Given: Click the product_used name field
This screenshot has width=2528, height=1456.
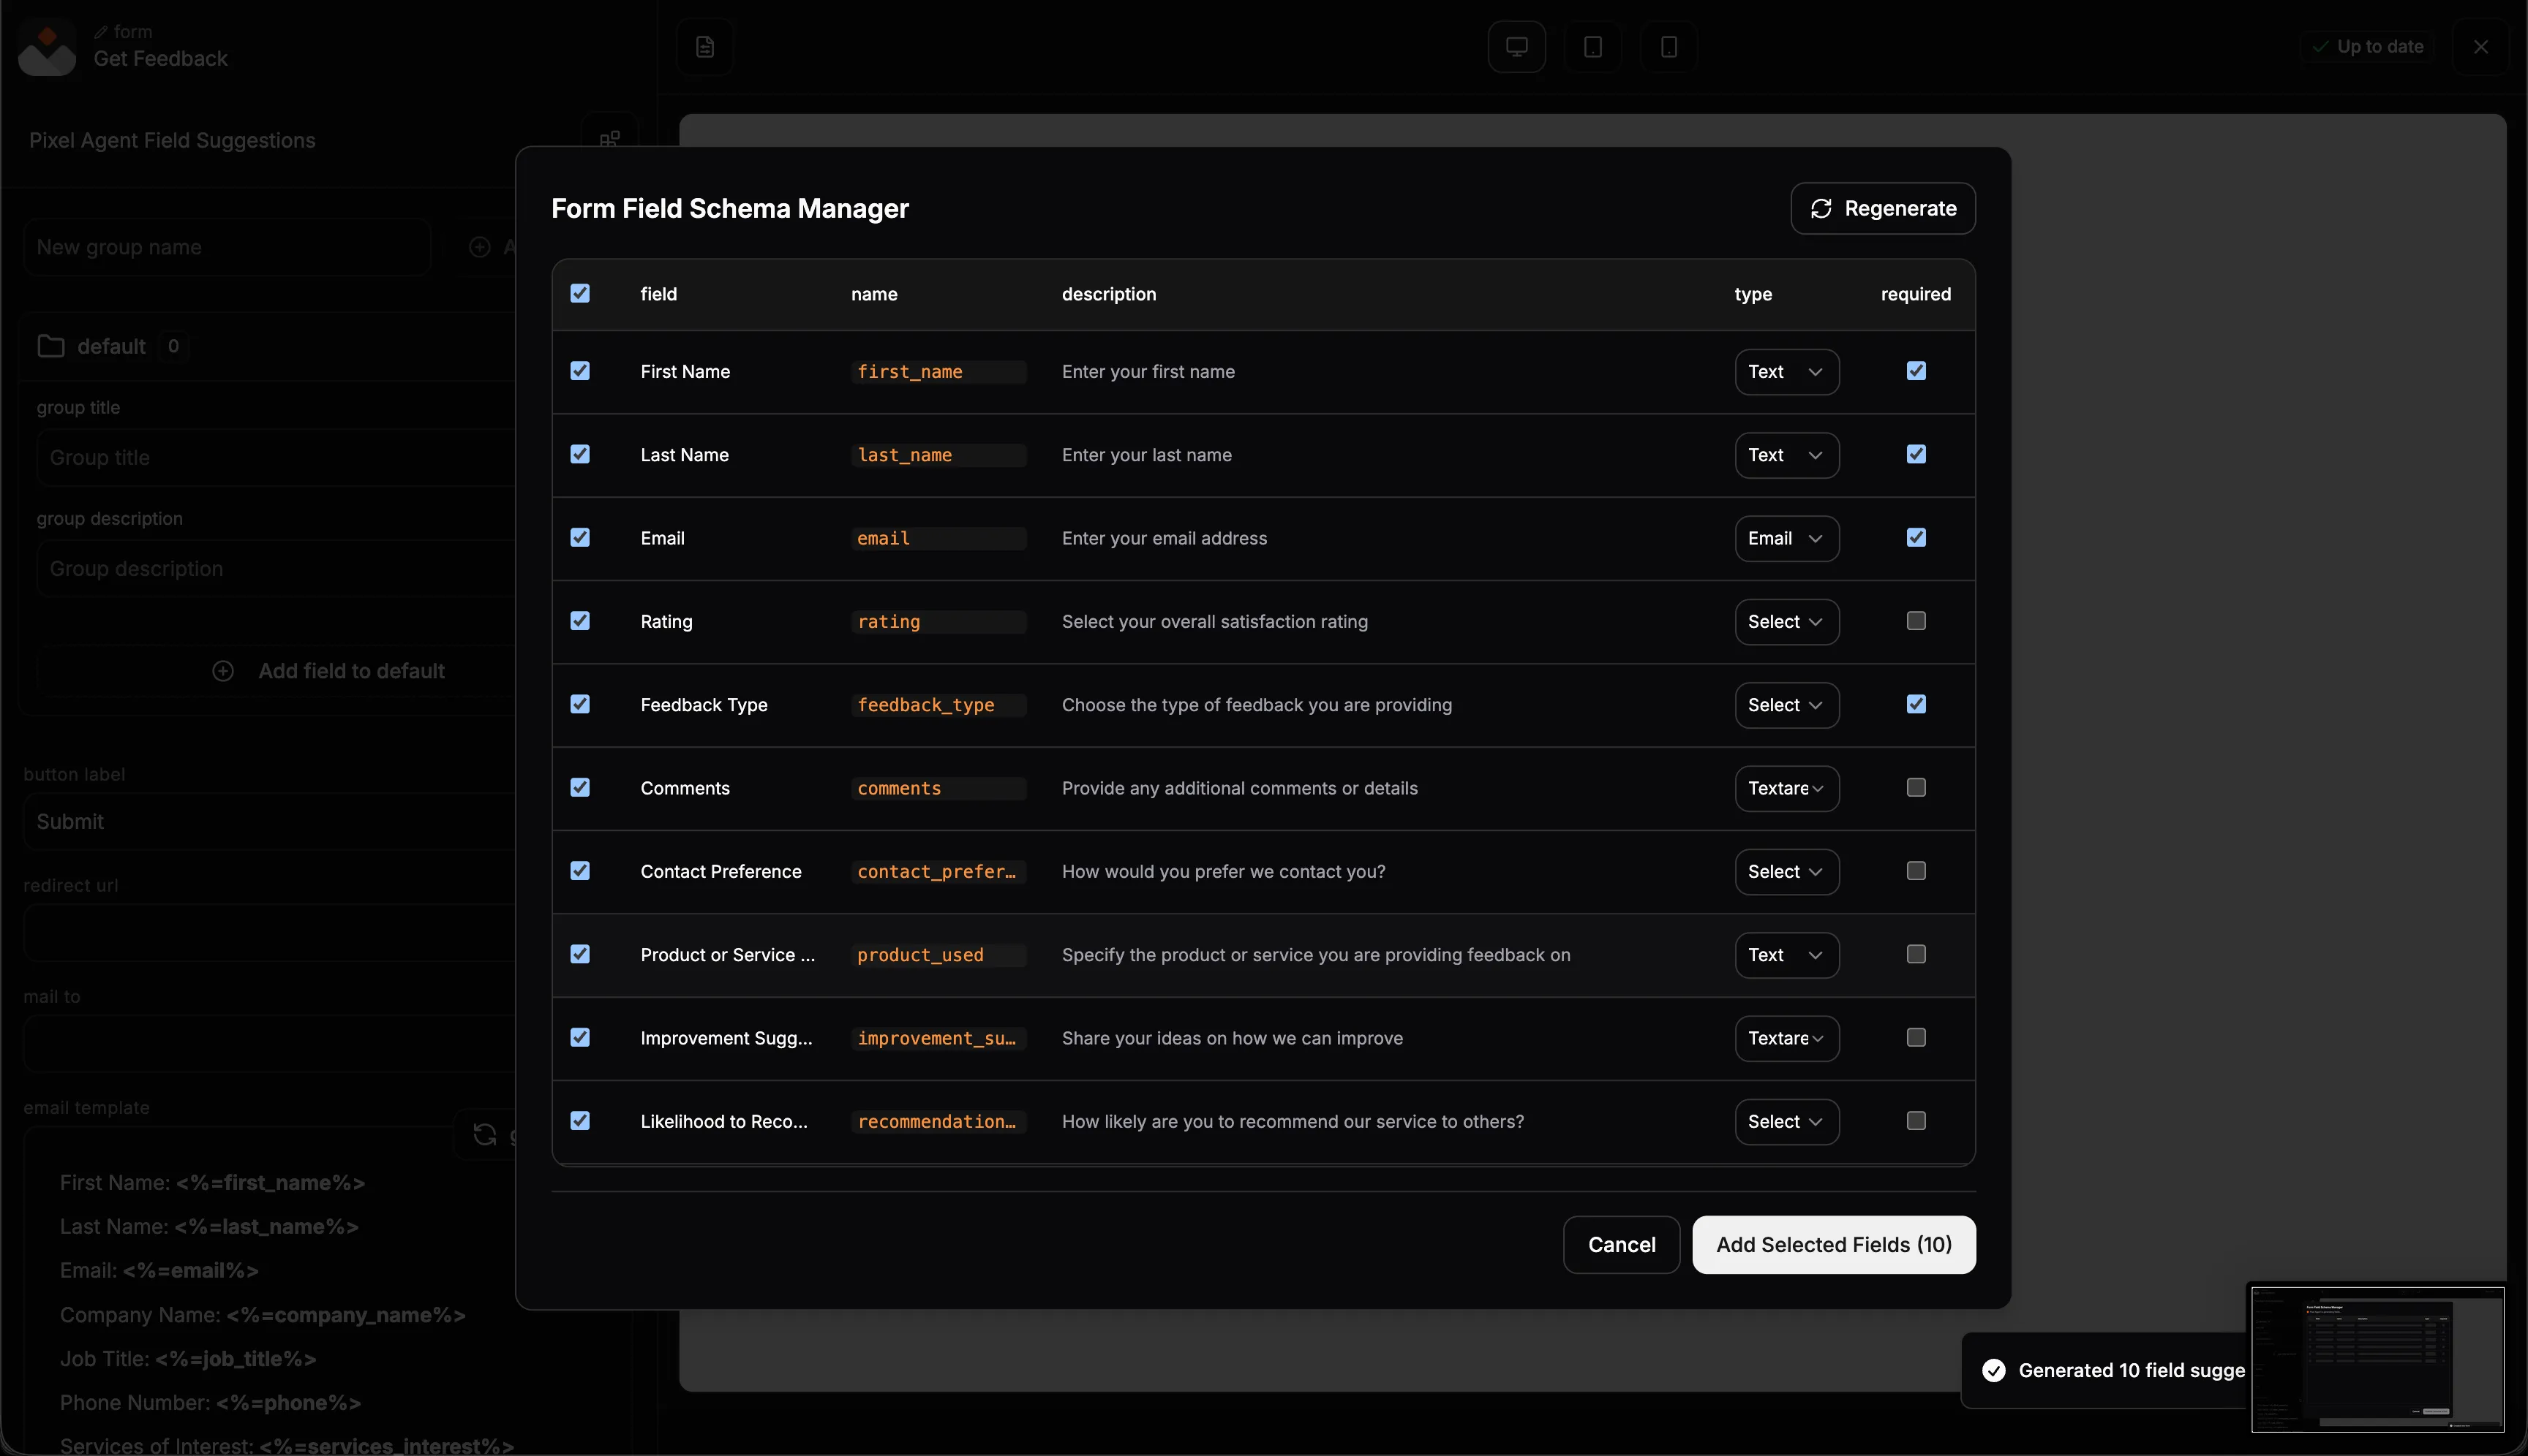Looking at the screenshot, I should coord(937,955).
